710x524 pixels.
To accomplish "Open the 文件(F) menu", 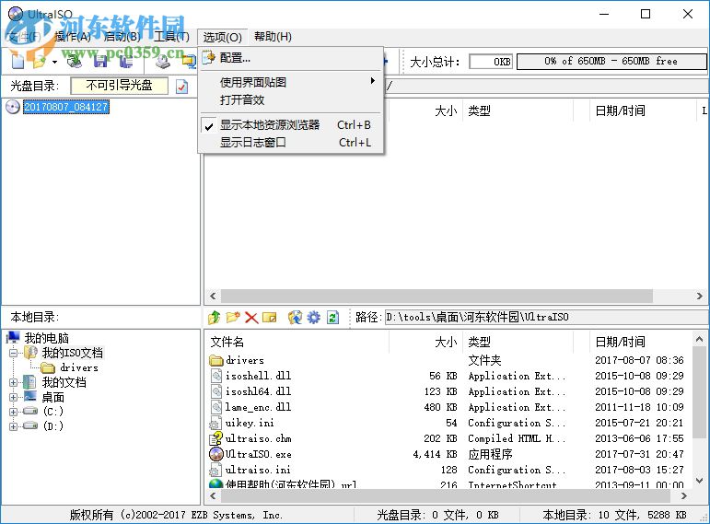I will point(25,37).
